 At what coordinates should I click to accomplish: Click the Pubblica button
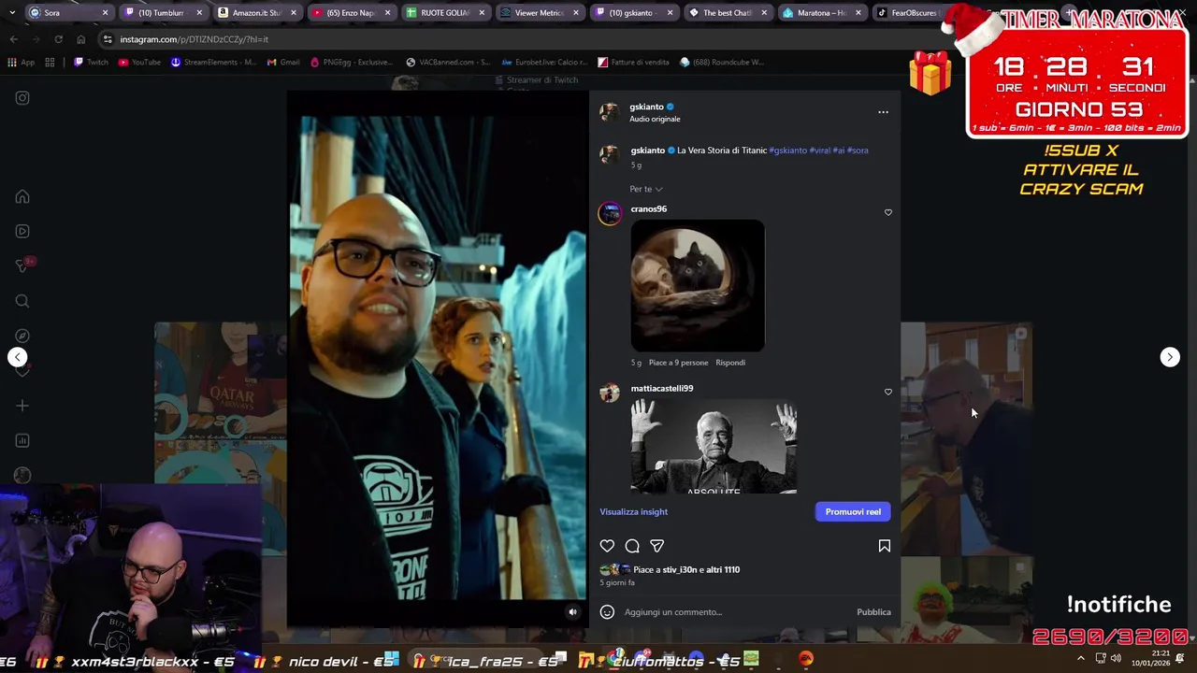873,612
